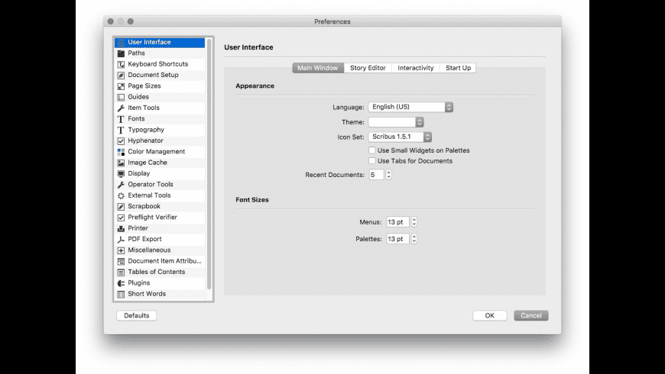Click the Color Management icon

pyautogui.click(x=121, y=152)
